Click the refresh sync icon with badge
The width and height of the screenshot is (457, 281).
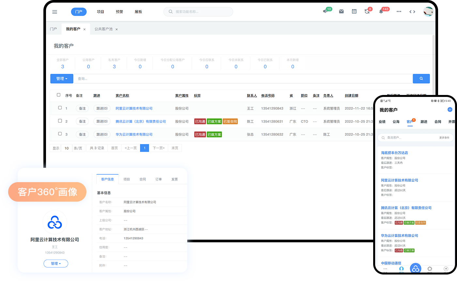367,11
